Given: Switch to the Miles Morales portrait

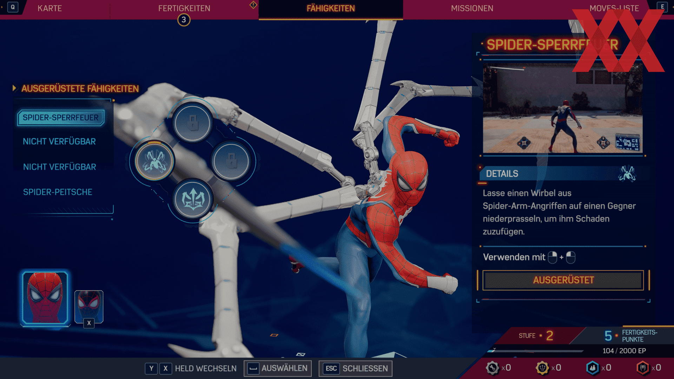Looking at the screenshot, I should [x=89, y=306].
